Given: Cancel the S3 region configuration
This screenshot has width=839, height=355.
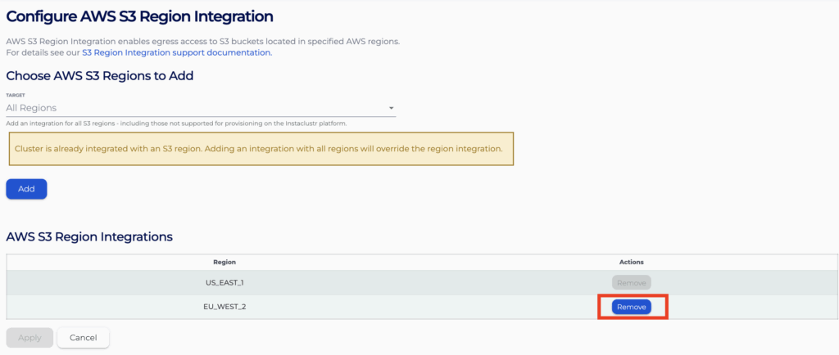Looking at the screenshot, I should pyautogui.click(x=84, y=337).
